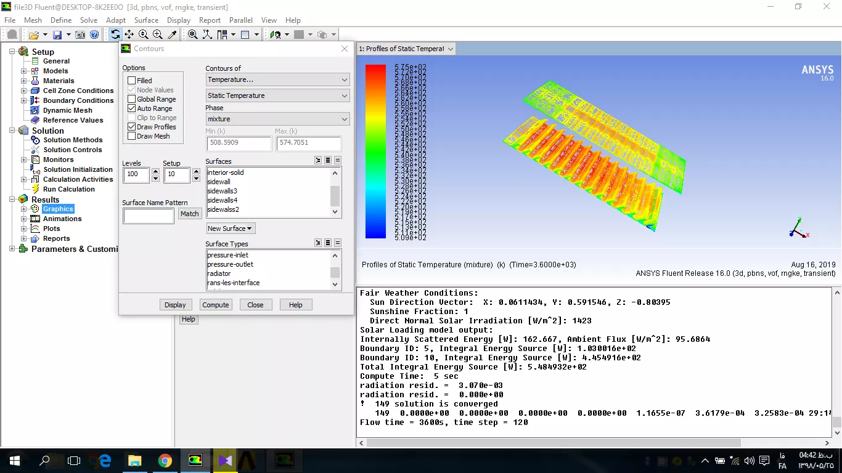
Task: Decrease the Setup value with down arrow
Action: pos(195,179)
